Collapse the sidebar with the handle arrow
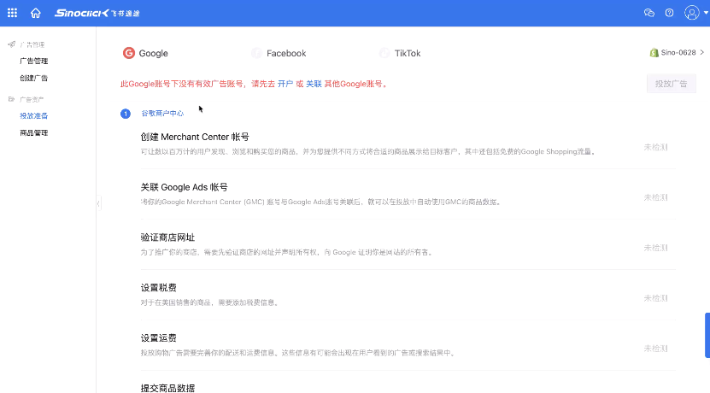710x393 pixels. click(98, 203)
